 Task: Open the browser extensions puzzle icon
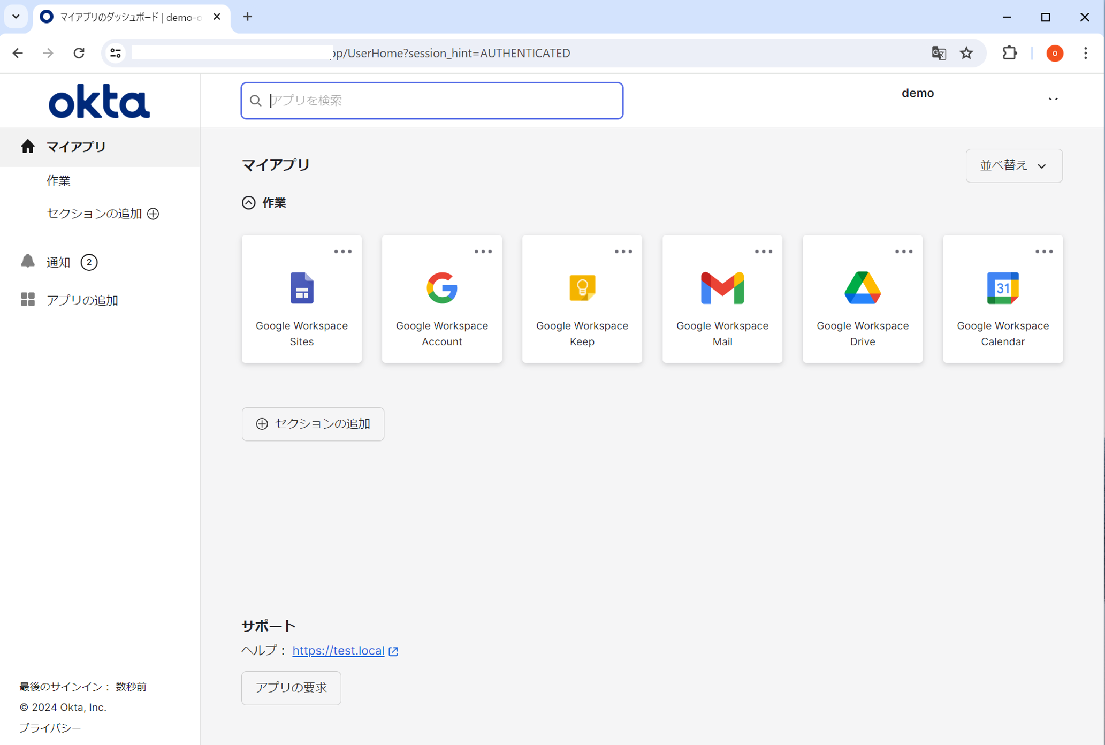coord(1010,53)
